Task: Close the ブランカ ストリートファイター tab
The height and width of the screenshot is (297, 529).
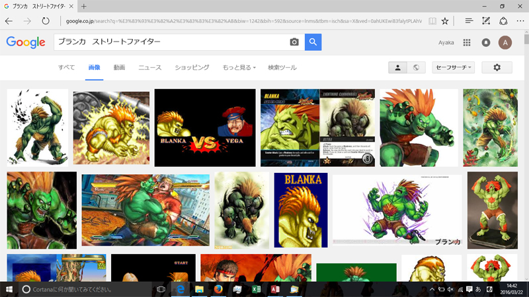Action: (x=71, y=6)
